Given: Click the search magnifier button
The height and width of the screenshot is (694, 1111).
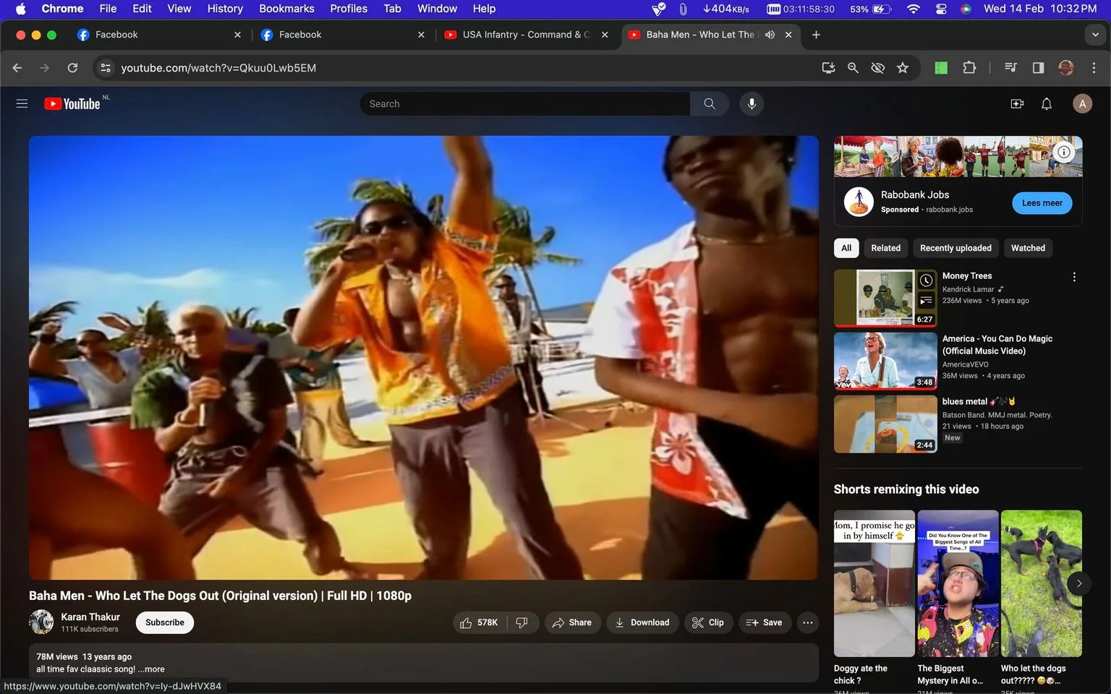Looking at the screenshot, I should (710, 104).
